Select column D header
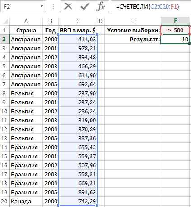 click(100, 21)
